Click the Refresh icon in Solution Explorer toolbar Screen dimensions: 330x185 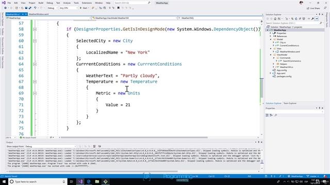click(296, 18)
